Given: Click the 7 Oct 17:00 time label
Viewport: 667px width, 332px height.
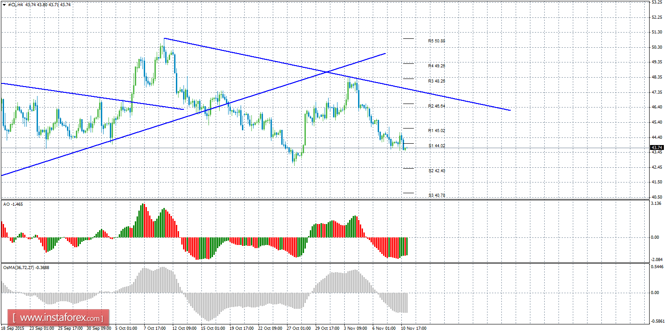Looking at the screenshot, I should pyautogui.click(x=155, y=328).
